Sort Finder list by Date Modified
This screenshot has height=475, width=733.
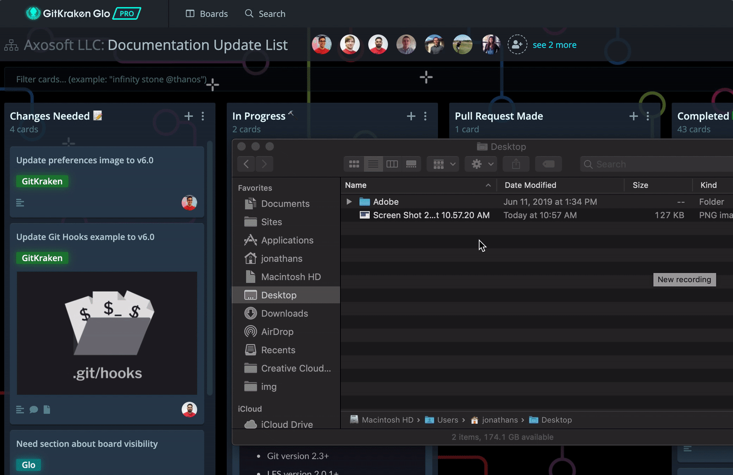[x=560, y=185]
